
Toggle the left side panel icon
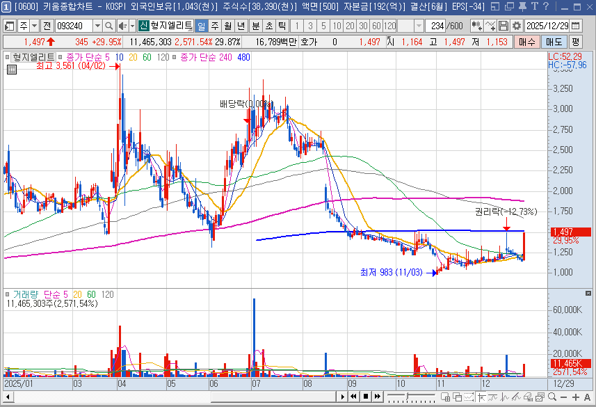(x=9, y=26)
